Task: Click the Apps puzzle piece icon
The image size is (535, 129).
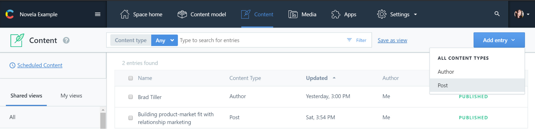Action: tap(336, 14)
